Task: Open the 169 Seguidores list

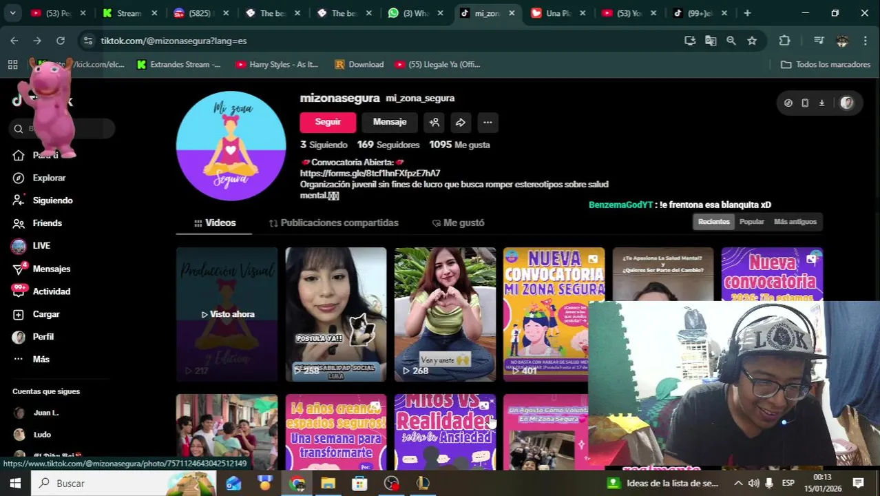Action: click(x=388, y=145)
